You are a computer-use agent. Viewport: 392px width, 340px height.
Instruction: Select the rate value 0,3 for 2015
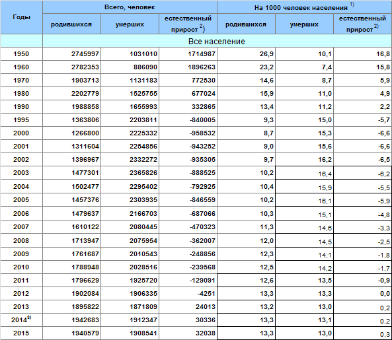pyautogui.click(x=363, y=333)
